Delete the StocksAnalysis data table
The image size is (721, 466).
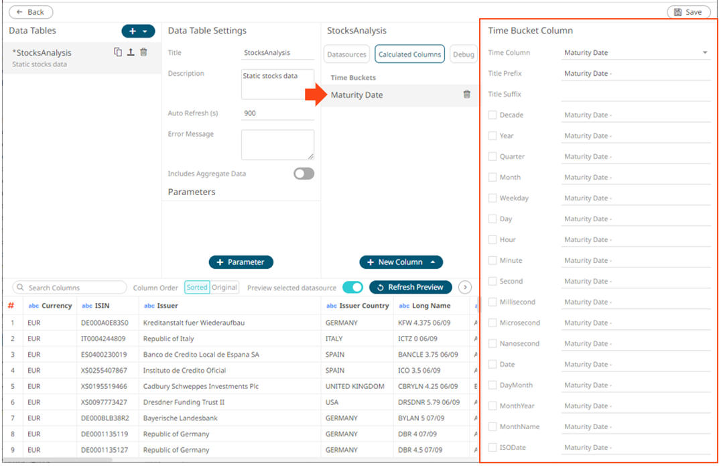[x=143, y=52]
